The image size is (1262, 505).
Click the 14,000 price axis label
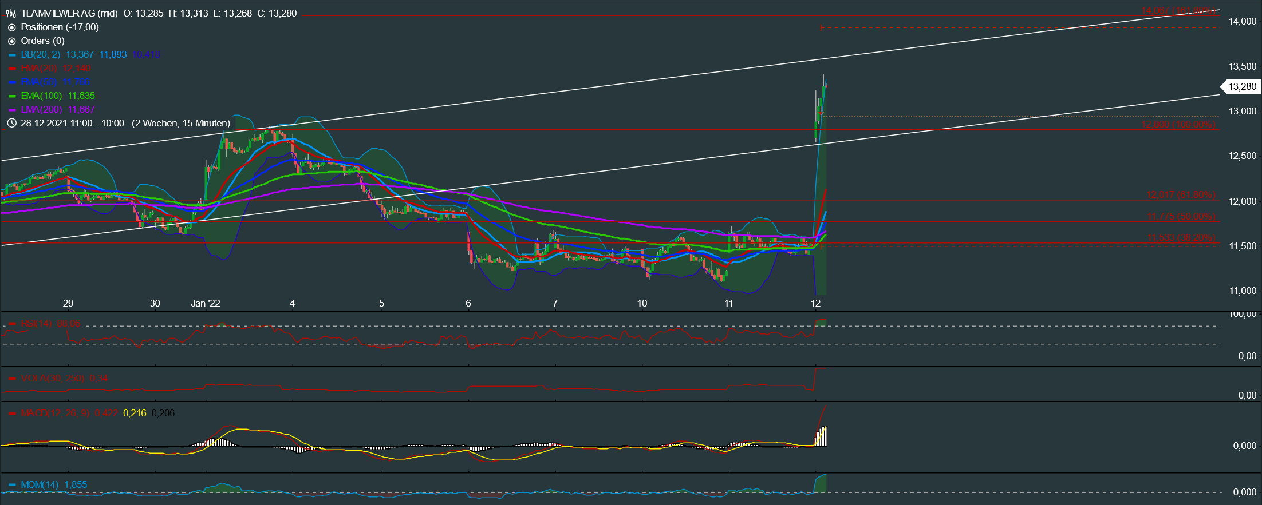click(1242, 22)
